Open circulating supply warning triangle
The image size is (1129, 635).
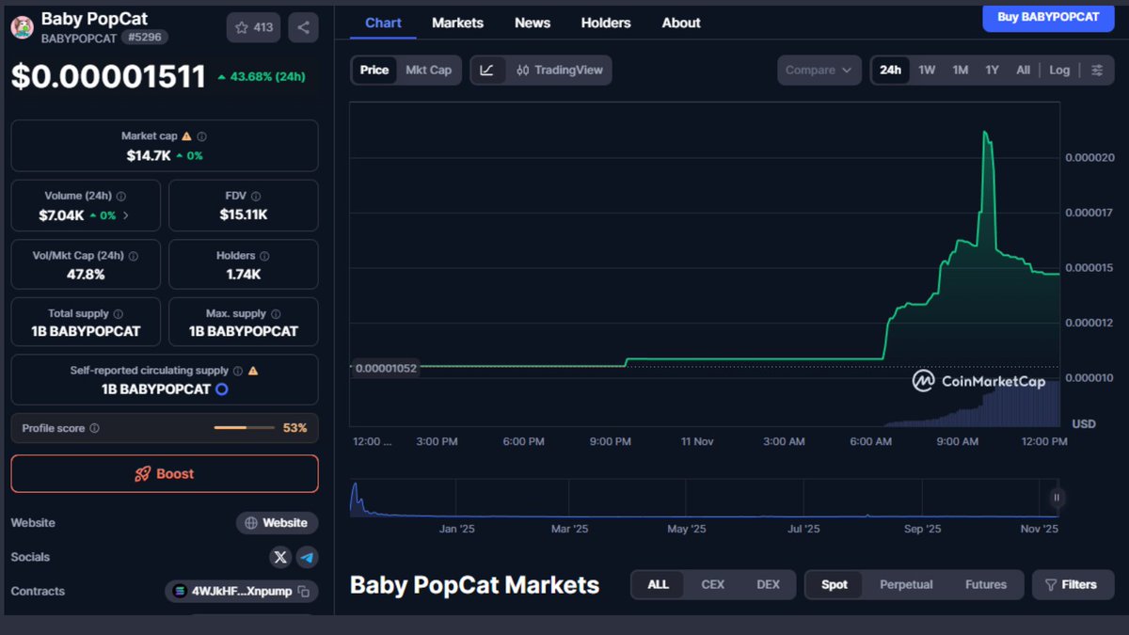coord(253,371)
